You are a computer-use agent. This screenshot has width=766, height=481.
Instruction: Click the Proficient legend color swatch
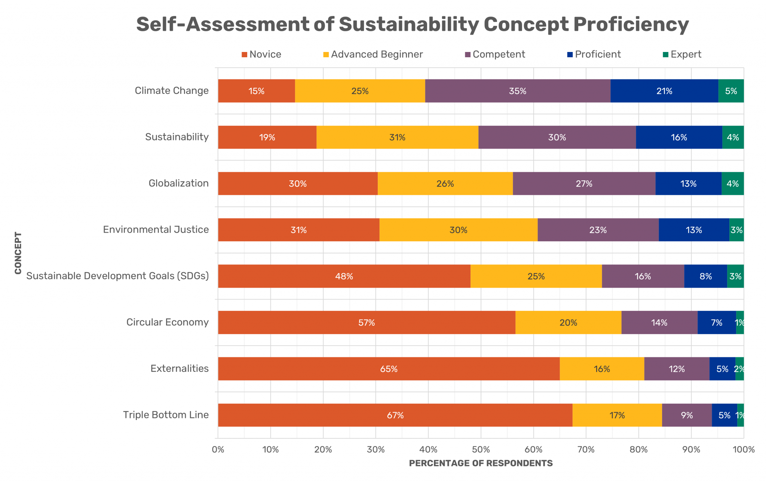tap(570, 55)
